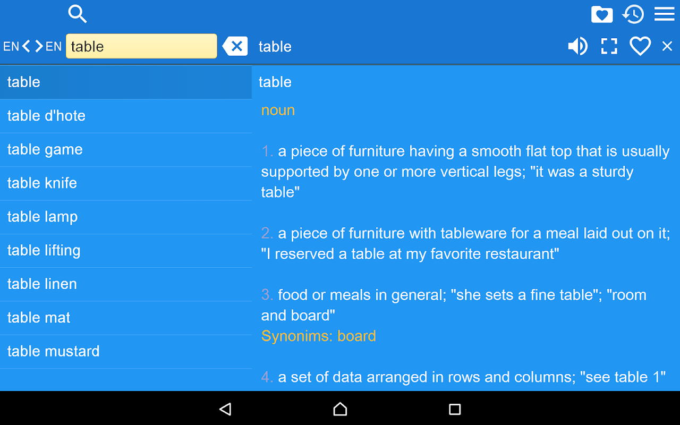680x425 pixels.
Task: Tap the Android home button
Action: point(340,409)
